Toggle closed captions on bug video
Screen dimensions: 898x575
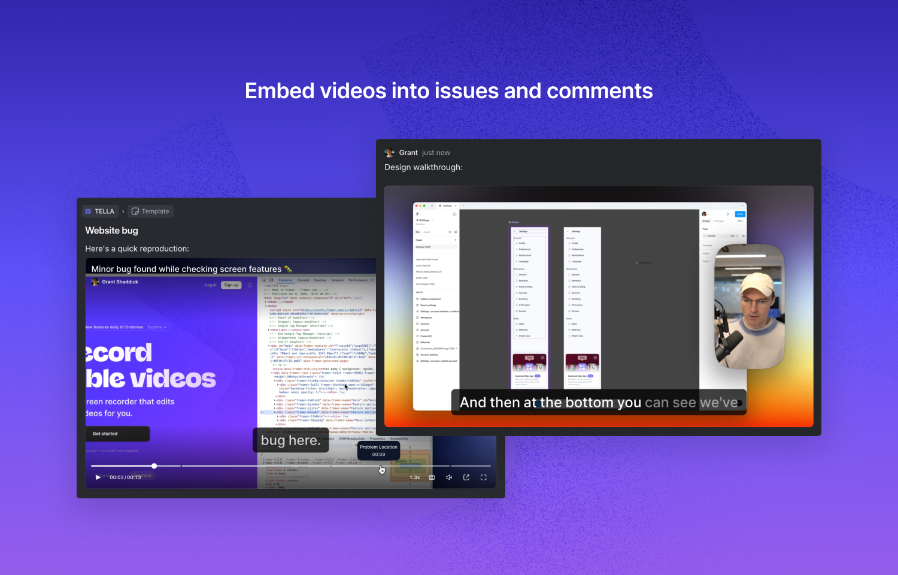pyautogui.click(x=432, y=477)
